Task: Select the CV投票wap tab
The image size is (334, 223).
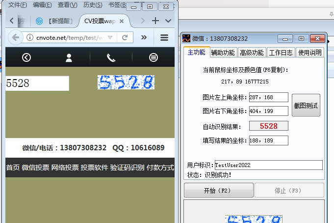Action: pyautogui.click(x=100, y=21)
